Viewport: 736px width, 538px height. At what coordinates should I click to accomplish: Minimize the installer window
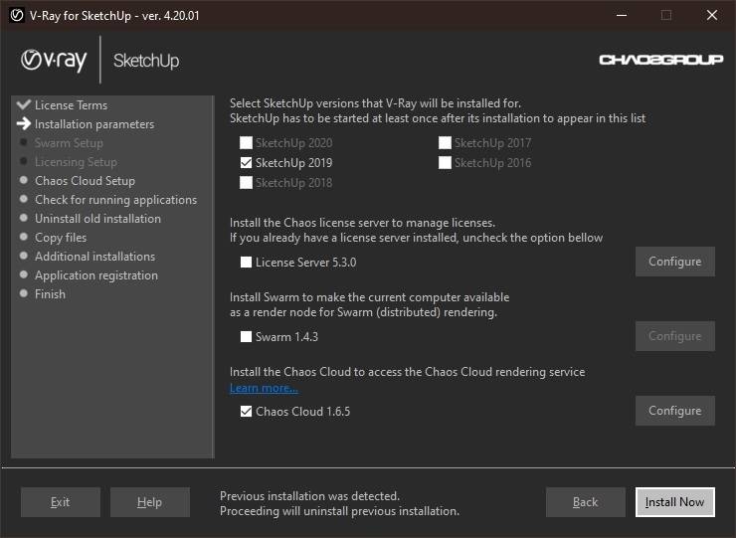622,16
